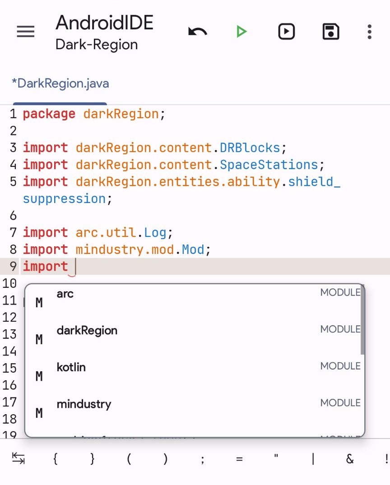Open the overflow options menu

pos(369,31)
